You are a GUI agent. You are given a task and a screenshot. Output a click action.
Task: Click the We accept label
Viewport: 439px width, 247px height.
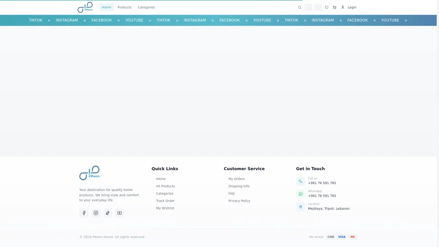pos(316,236)
